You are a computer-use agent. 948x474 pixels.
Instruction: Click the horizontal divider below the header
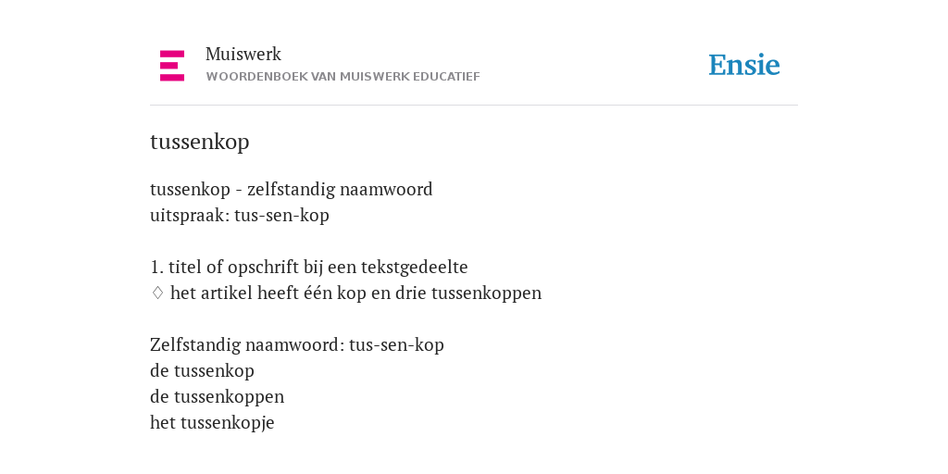474,106
